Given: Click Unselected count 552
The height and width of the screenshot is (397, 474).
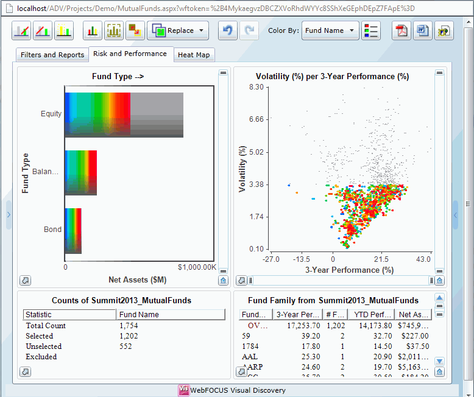Looking at the screenshot, I should (126, 346).
